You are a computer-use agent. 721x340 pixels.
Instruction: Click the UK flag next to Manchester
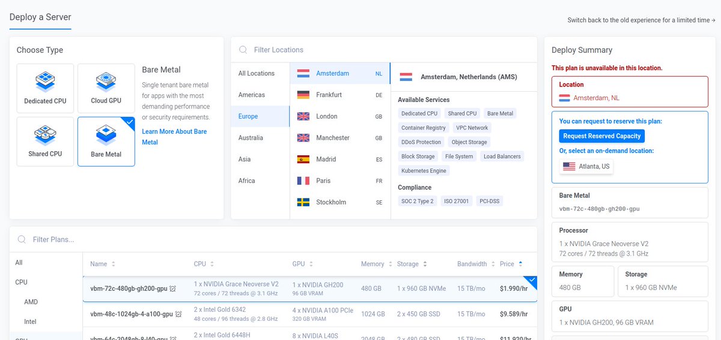[x=303, y=138]
